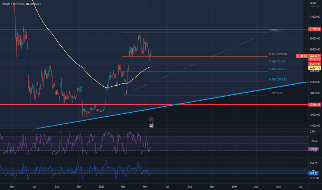
Task: Select the red 31708.52 price label
Action: point(315,29)
